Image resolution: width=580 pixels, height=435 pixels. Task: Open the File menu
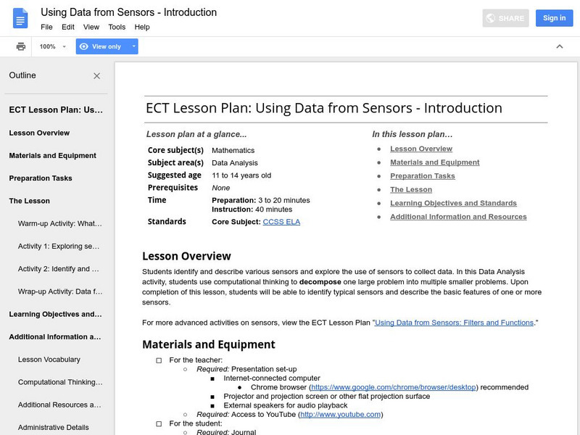point(46,27)
